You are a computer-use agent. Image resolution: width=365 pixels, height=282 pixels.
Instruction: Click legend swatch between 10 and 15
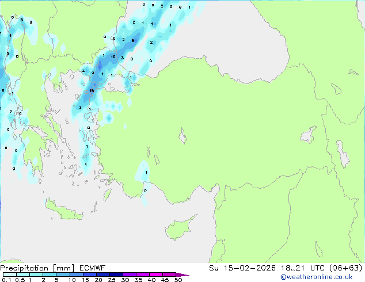(77, 275)
